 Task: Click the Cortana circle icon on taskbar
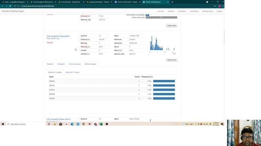click(49, 124)
